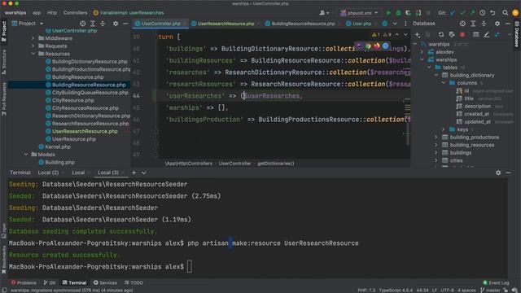Select the created_at column

tap(477, 114)
